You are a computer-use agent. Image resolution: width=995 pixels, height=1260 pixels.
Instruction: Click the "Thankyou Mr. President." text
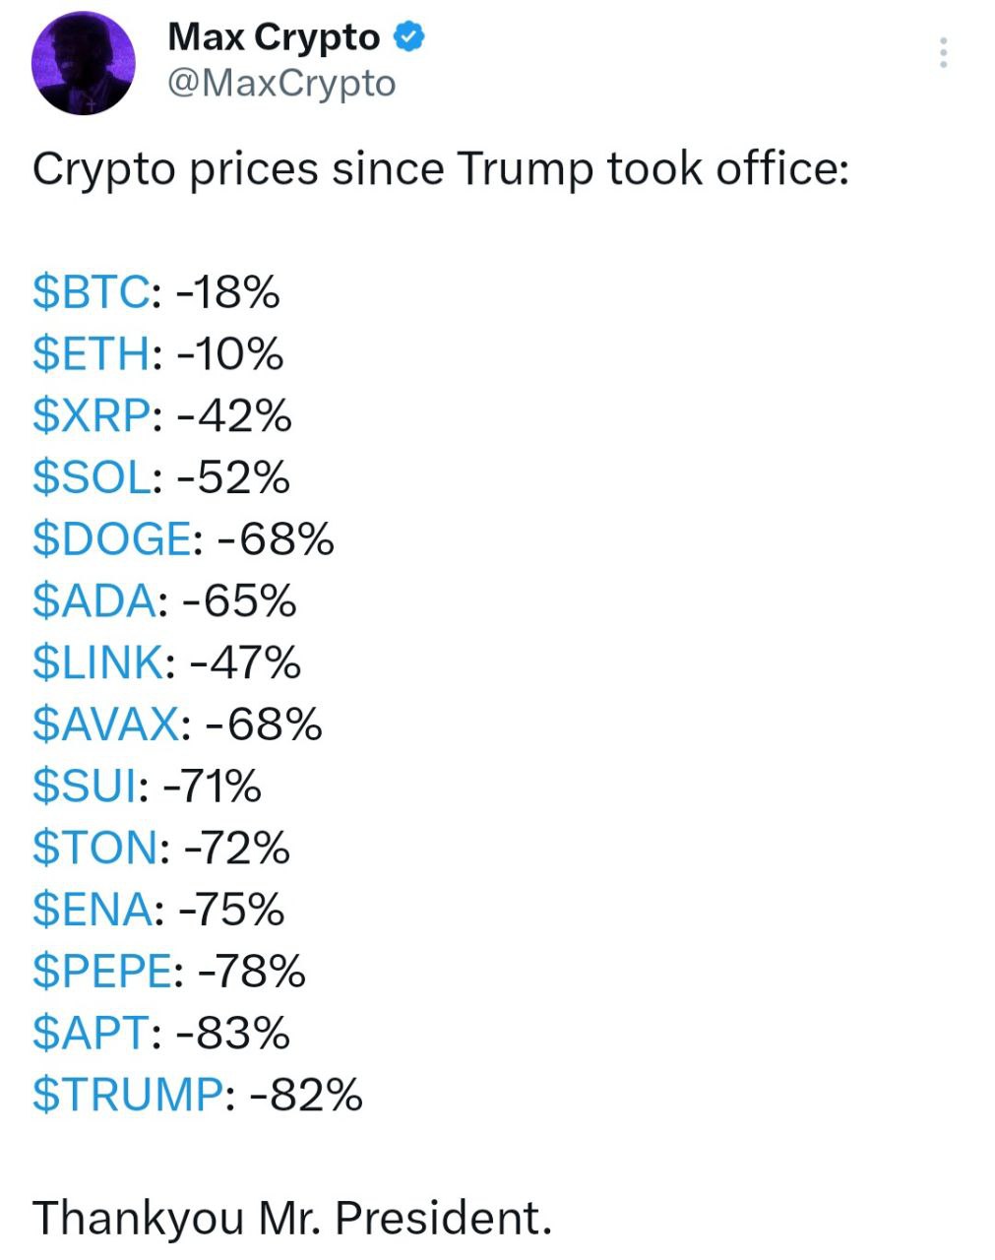(x=291, y=1218)
